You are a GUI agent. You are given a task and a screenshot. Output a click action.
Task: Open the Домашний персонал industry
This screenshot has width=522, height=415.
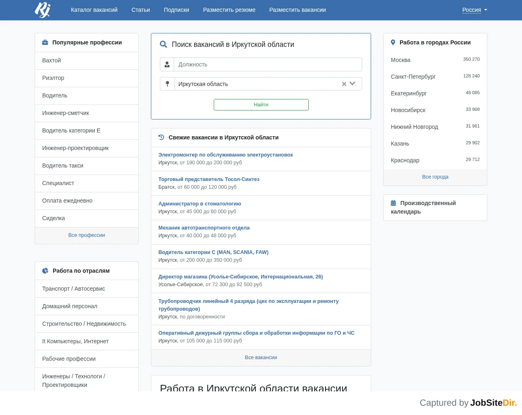click(x=87, y=306)
